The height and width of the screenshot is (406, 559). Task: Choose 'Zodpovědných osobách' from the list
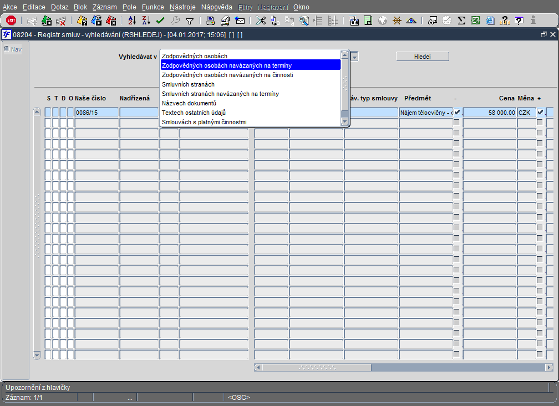coord(250,56)
